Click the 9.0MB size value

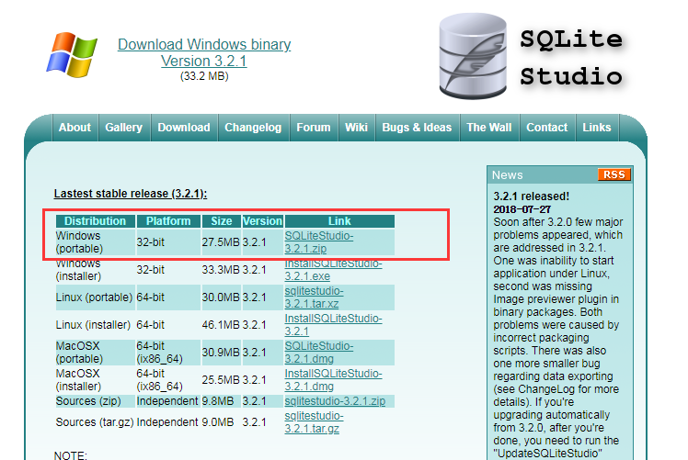[218, 421]
